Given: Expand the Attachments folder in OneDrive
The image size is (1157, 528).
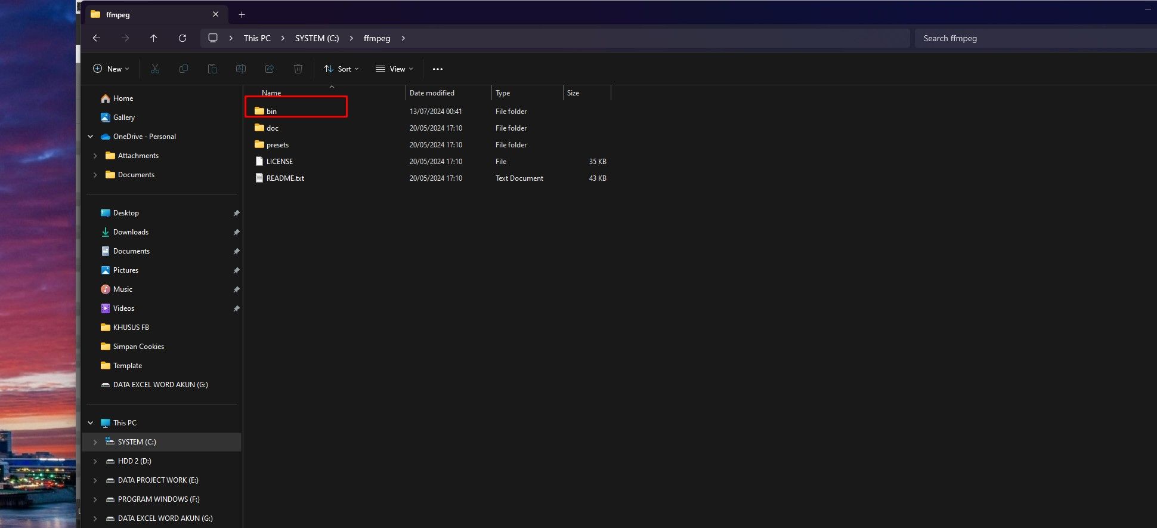Looking at the screenshot, I should coord(95,156).
